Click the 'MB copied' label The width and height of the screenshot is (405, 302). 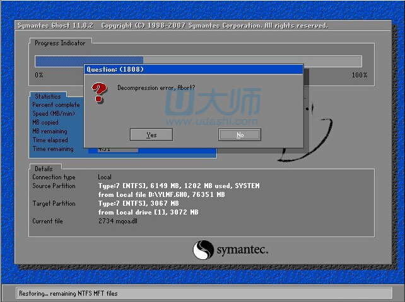click(x=45, y=123)
